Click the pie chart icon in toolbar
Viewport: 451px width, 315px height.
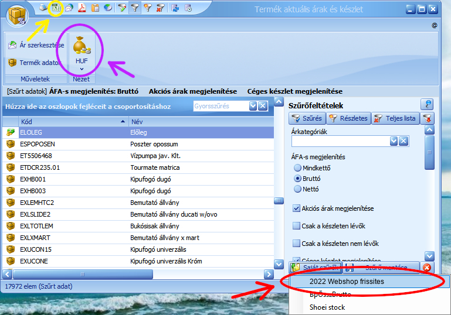point(107,8)
